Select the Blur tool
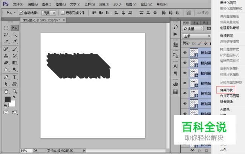Screen dimensions: 245x154 click(x=6, y=69)
